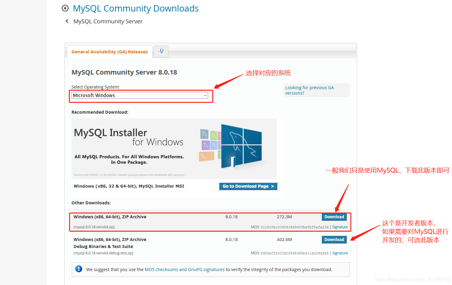This screenshot has height=285, width=452.
Task: Click the 402.6M size value
Action: point(284,240)
